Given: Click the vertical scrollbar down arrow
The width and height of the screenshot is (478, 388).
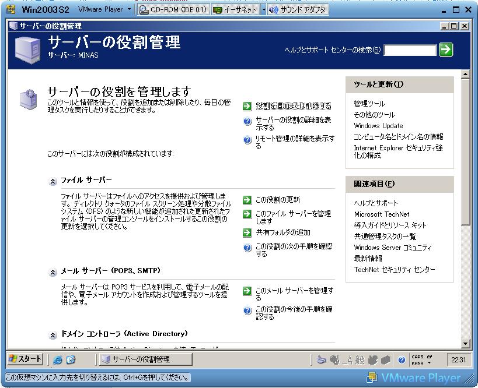Looking at the screenshot, I should pyautogui.click(x=465, y=344).
